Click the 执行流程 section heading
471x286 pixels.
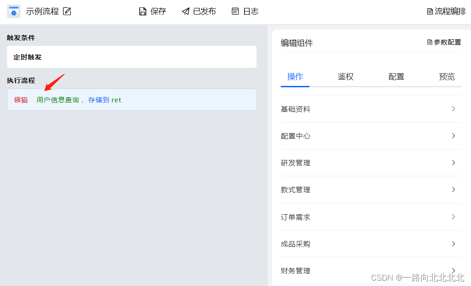tap(21, 80)
